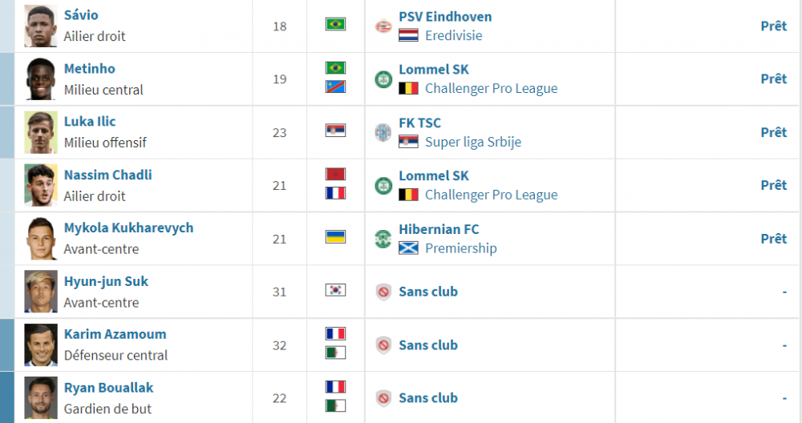Image resolution: width=802 pixels, height=423 pixels.
Task: Open Ryan Bouallak's player photo
Action: [x=41, y=398]
